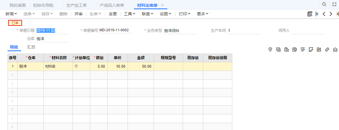339x130 pixels.
Task: Click the 弃审 button
Action: tap(79, 14)
